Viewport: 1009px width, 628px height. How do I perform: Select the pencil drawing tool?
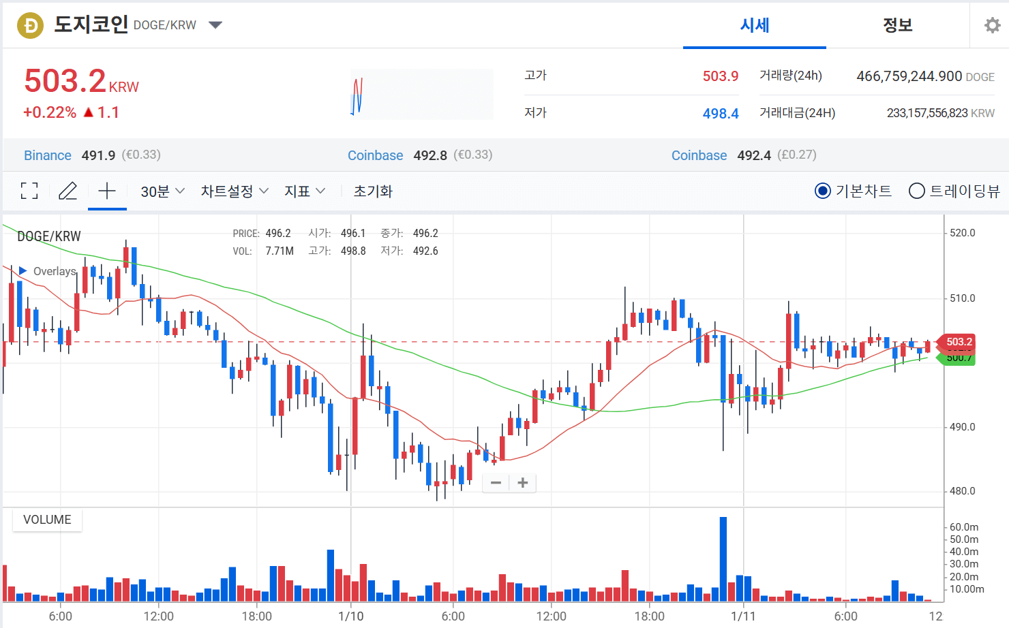click(67, 191)
